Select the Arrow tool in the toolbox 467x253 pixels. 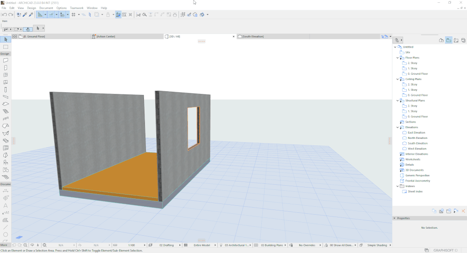pos(6,40)
